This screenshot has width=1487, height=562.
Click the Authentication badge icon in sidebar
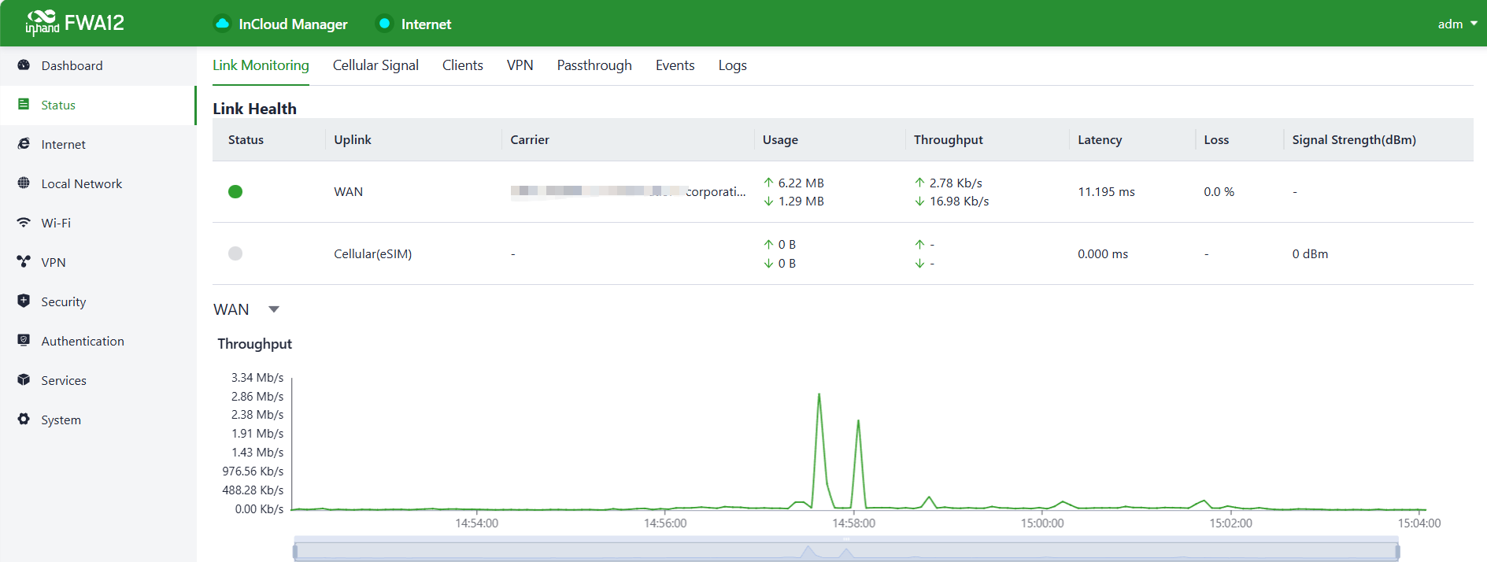click(x=24, y=341)
